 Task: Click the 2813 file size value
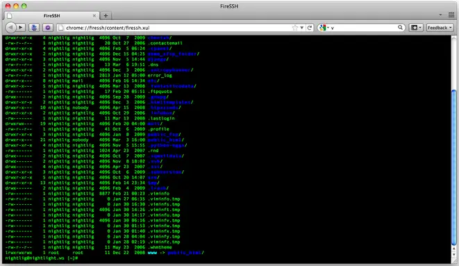click(x=104, y=75)
